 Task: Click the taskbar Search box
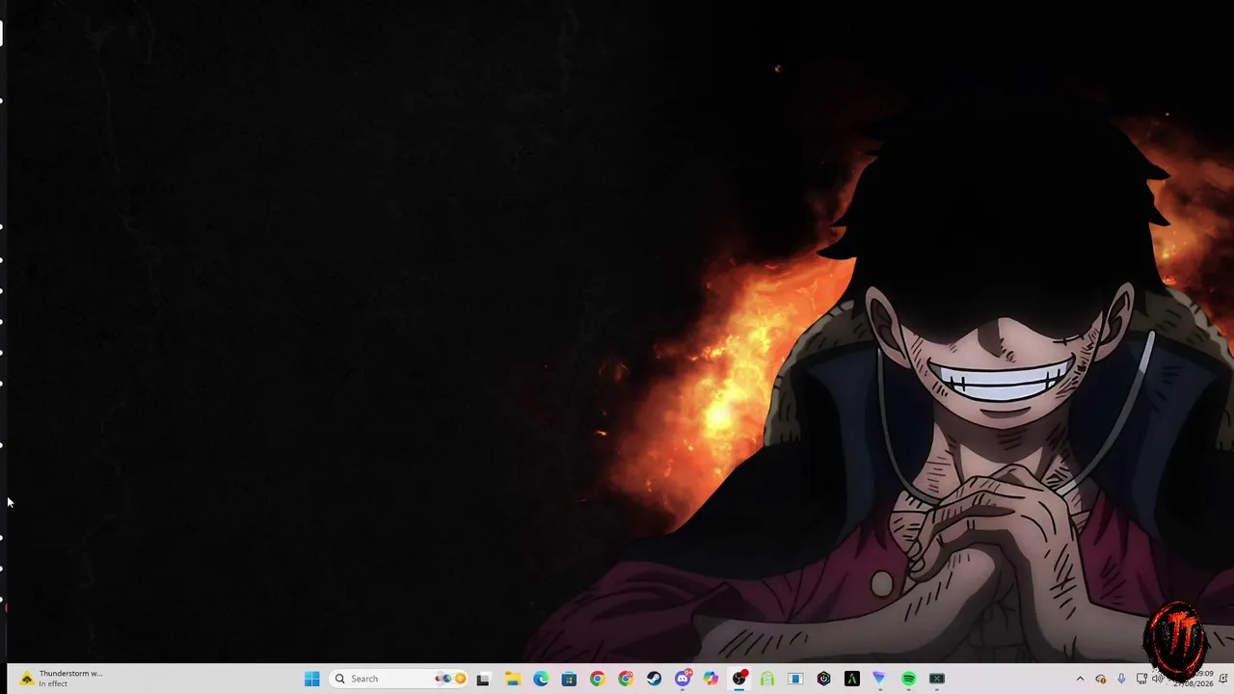[399, 679]
